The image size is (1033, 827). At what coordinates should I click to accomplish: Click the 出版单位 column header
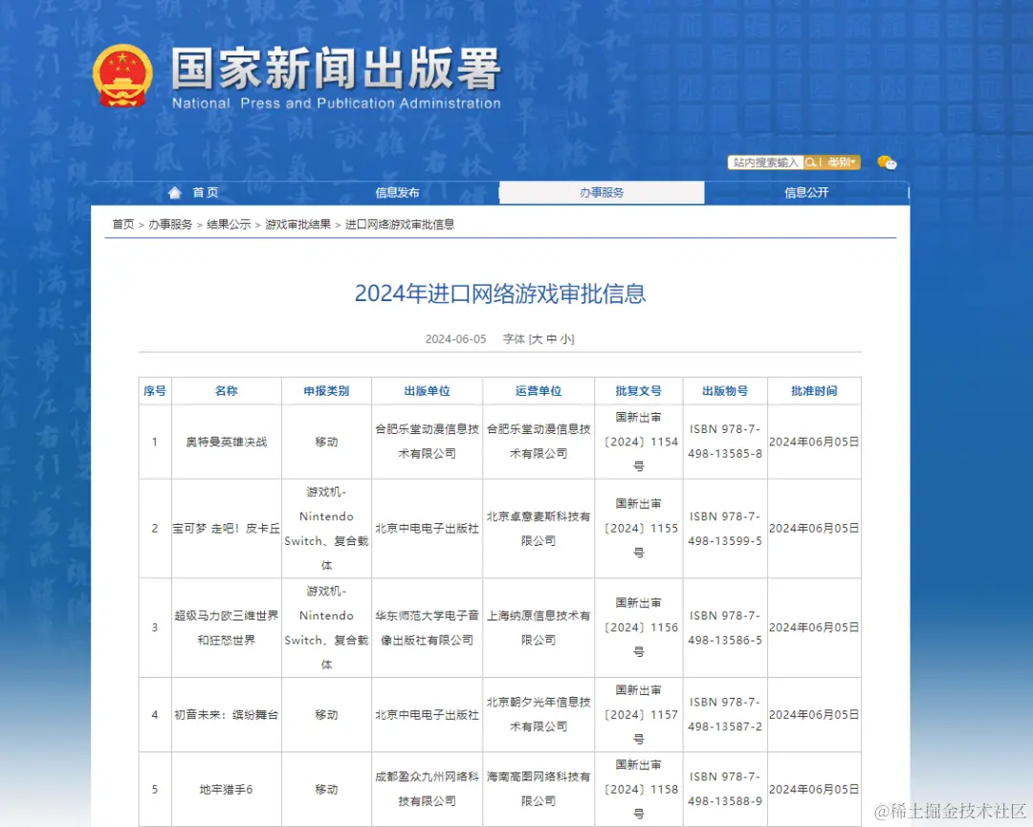click(x=427, y=390)
